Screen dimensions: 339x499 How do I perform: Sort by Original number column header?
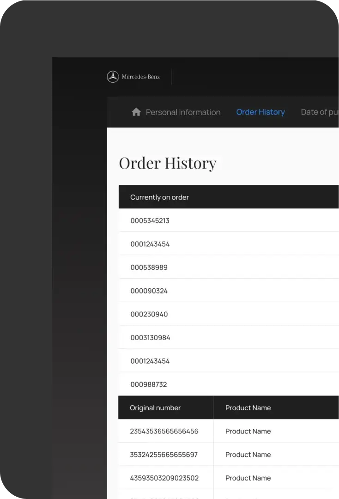tap(155, 408)
